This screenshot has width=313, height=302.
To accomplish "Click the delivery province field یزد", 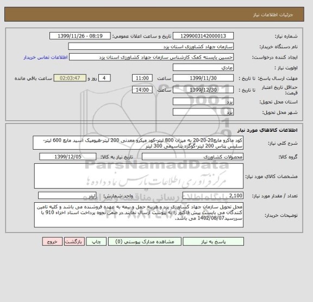I will (203, 101).
